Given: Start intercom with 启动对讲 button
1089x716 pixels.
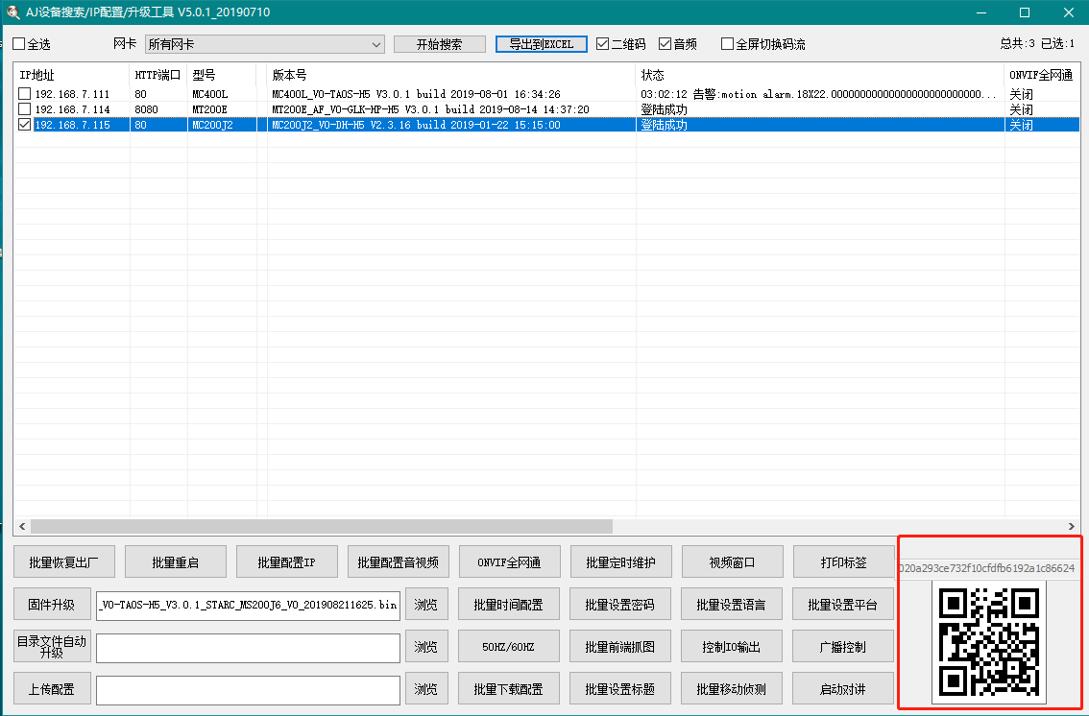Looking at the screenshot, I should 842,689.
